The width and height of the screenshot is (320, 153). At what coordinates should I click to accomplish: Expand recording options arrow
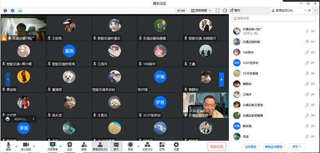138,146
